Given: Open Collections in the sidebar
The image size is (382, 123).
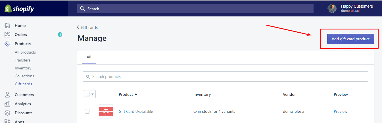Looking at the screenshot, I should [x=24, y=76].
